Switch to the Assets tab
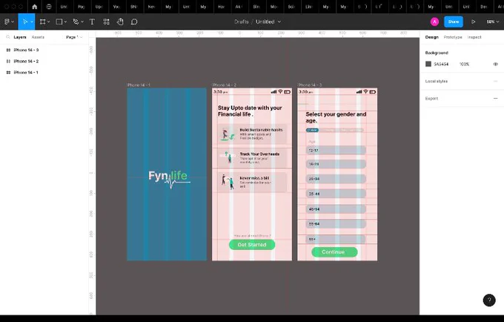Viewport: 504px width, 322px height. (x=38, y=37)
